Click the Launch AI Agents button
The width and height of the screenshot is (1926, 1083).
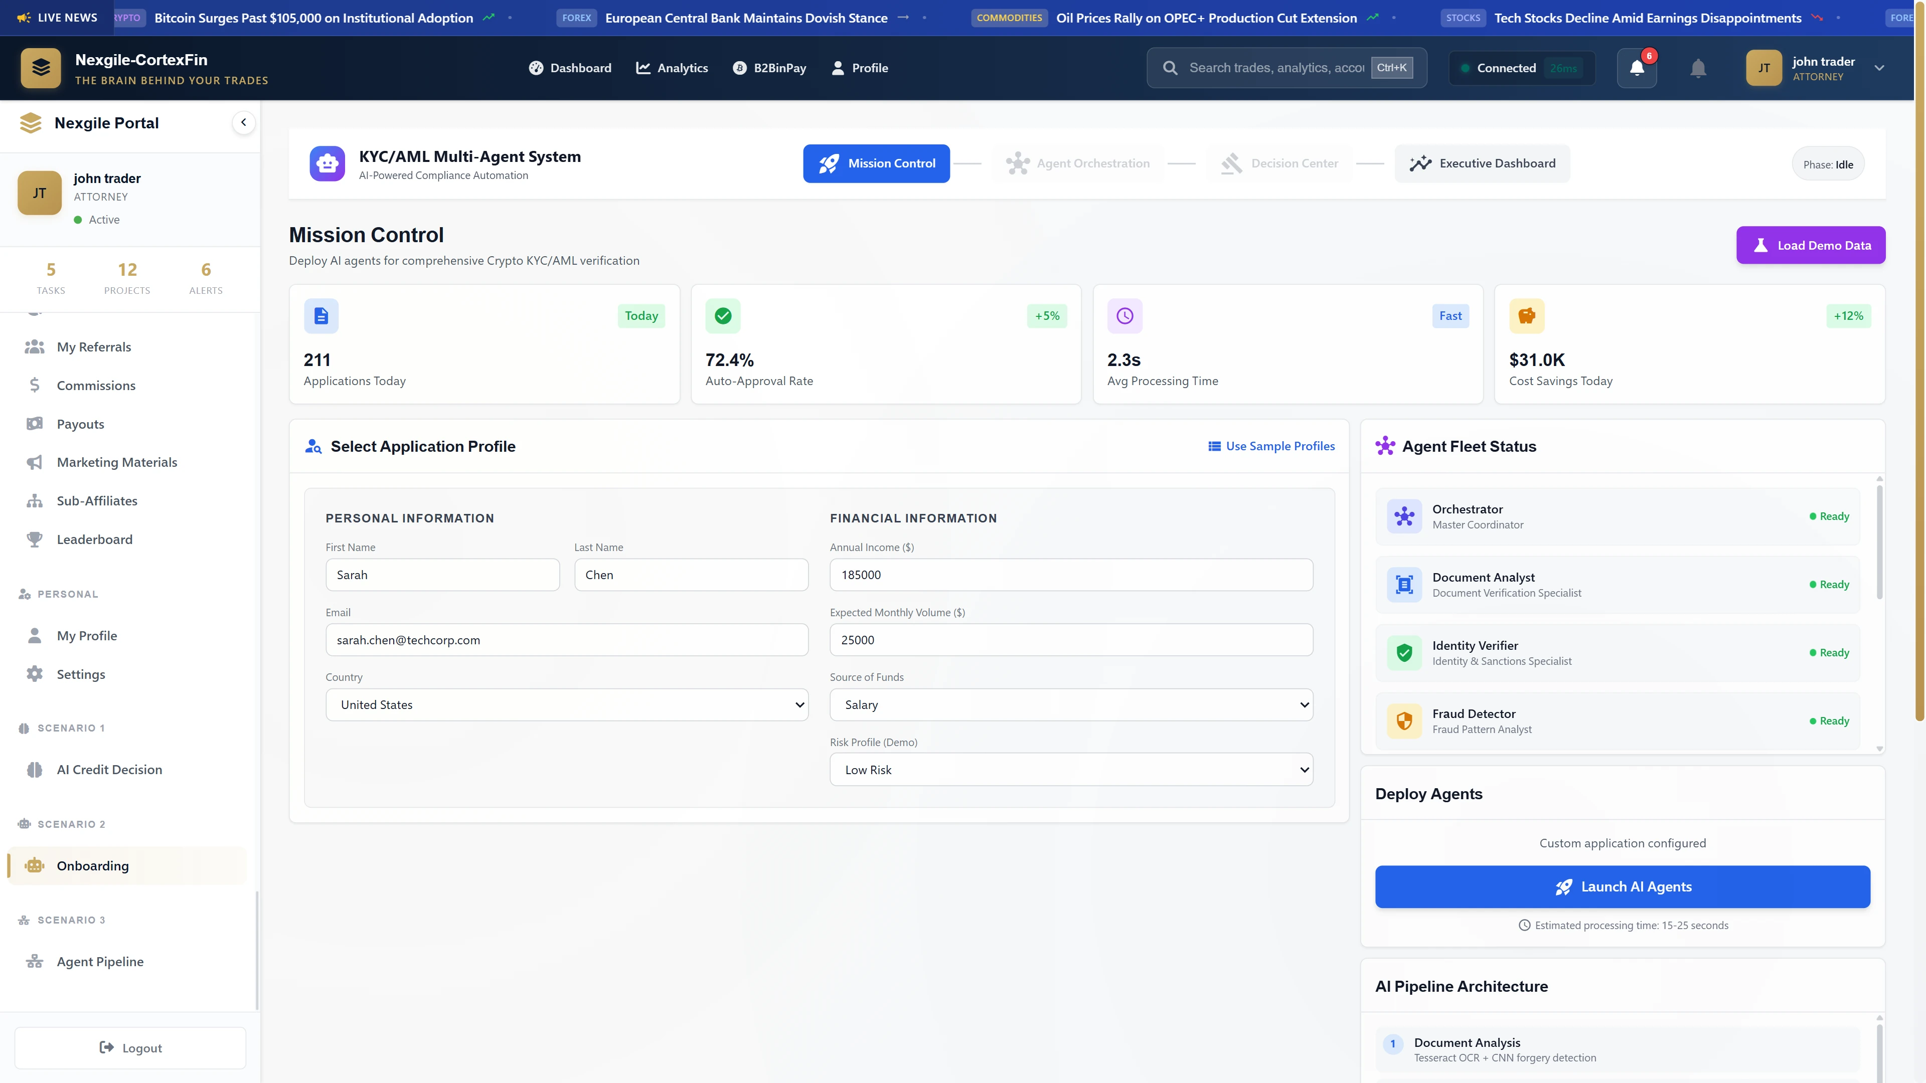click(x=1622, y=886)
